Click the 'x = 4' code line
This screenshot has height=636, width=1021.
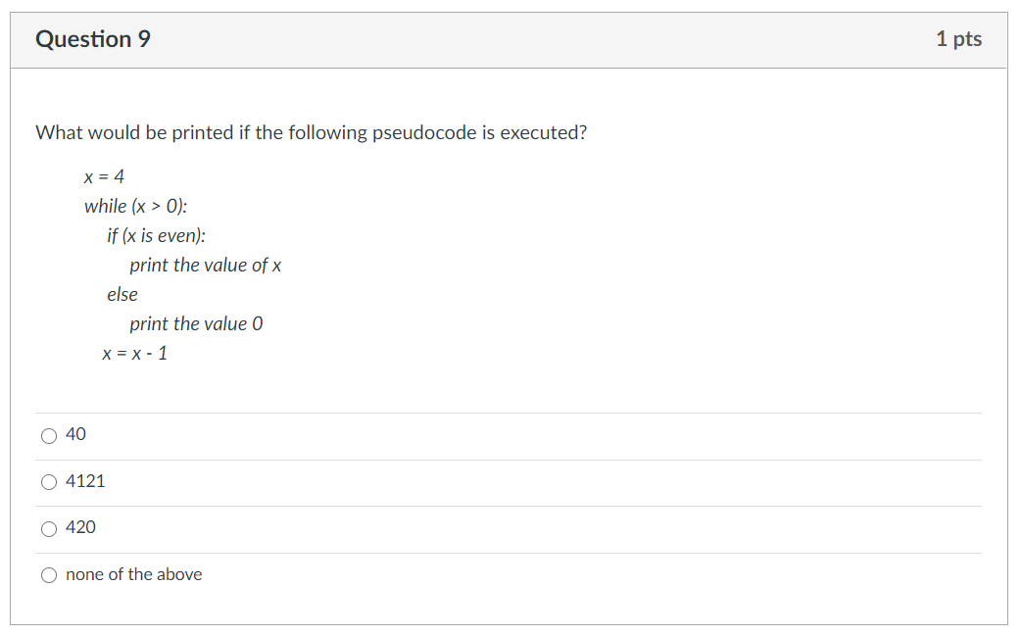[104, 176]
